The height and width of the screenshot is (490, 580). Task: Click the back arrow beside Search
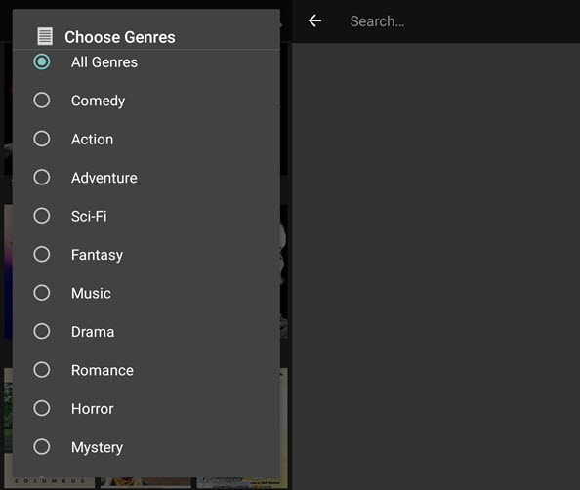(x=314, y=20)
